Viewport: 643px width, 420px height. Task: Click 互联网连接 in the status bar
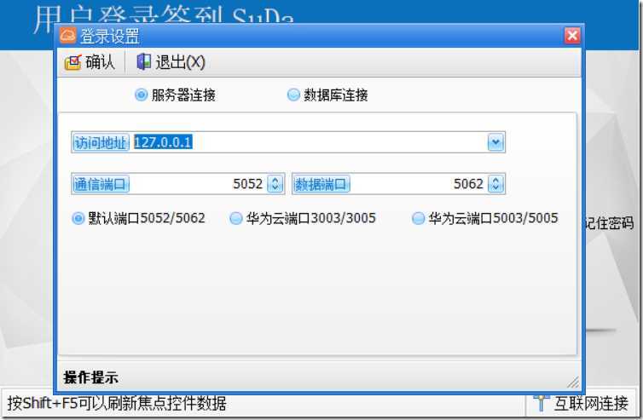(591, 404)
